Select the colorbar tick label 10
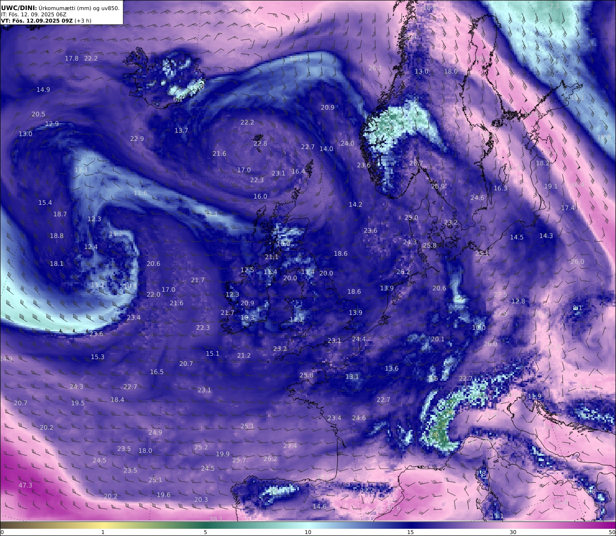This screenshot has width=616, height=536. click(x=308, y=532)
